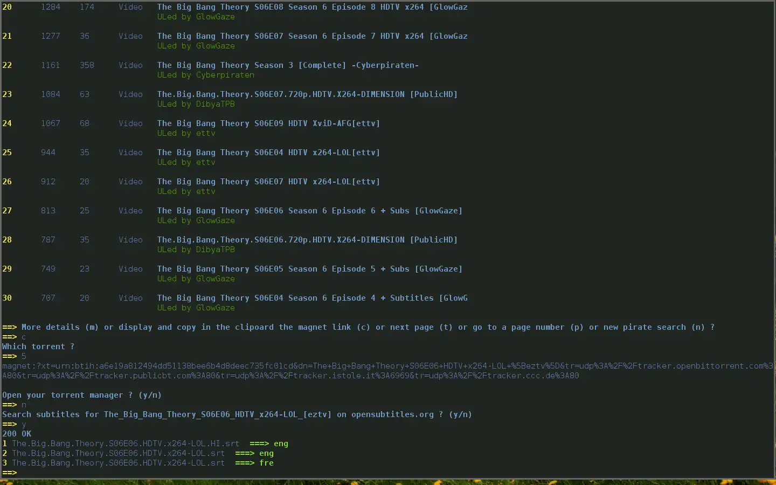776x485 pixels.
Task: Click leecher count 63 in row 23
Action: click(85, 94)
